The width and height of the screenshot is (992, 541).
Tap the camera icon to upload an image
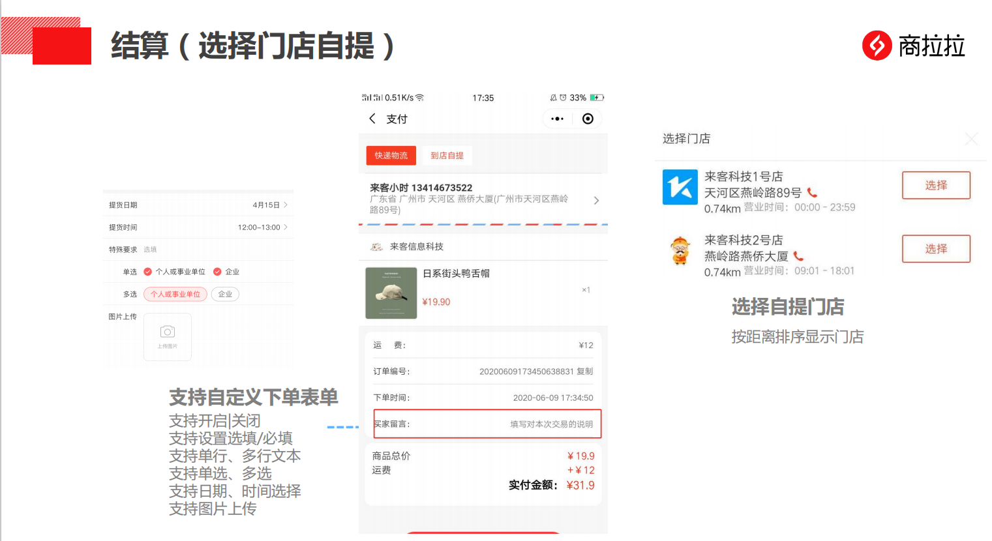[x=168, y=332]
